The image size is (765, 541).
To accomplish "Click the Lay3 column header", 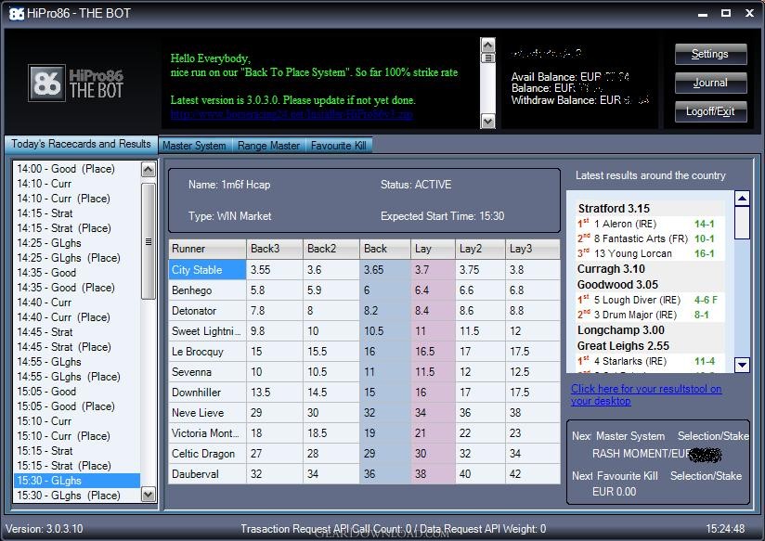I will tap(532, 249).
